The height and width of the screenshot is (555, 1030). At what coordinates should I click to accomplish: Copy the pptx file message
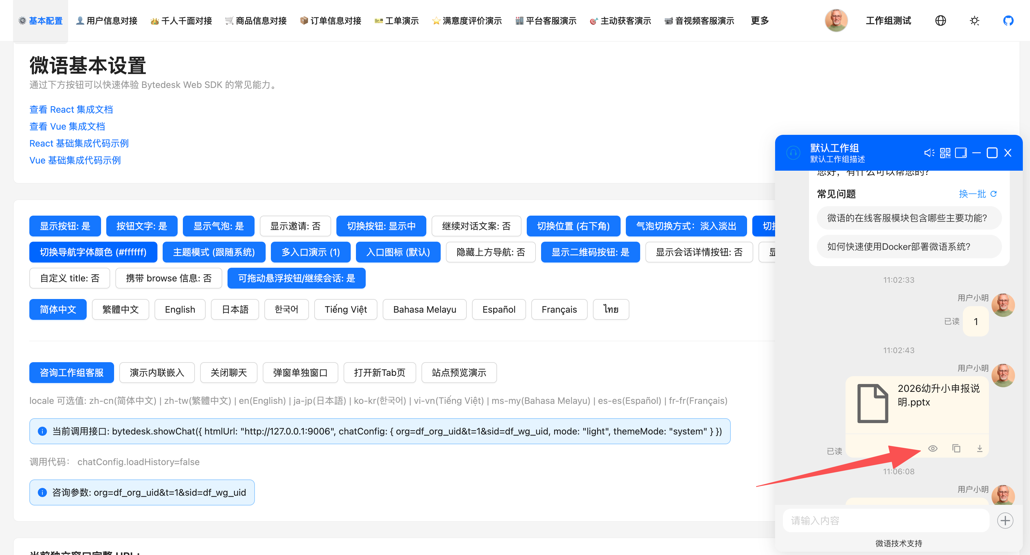pos(956,448)
